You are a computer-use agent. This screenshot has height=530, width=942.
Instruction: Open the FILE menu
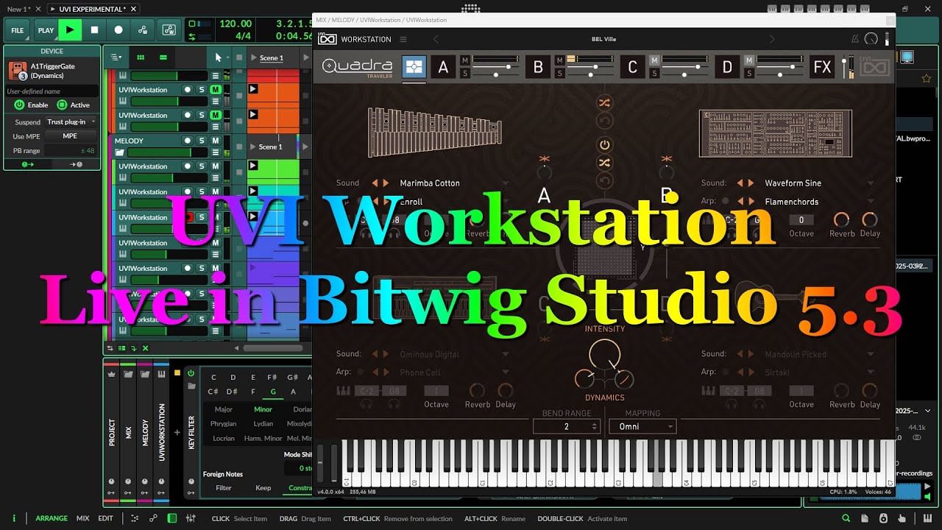tap(17, 30)
